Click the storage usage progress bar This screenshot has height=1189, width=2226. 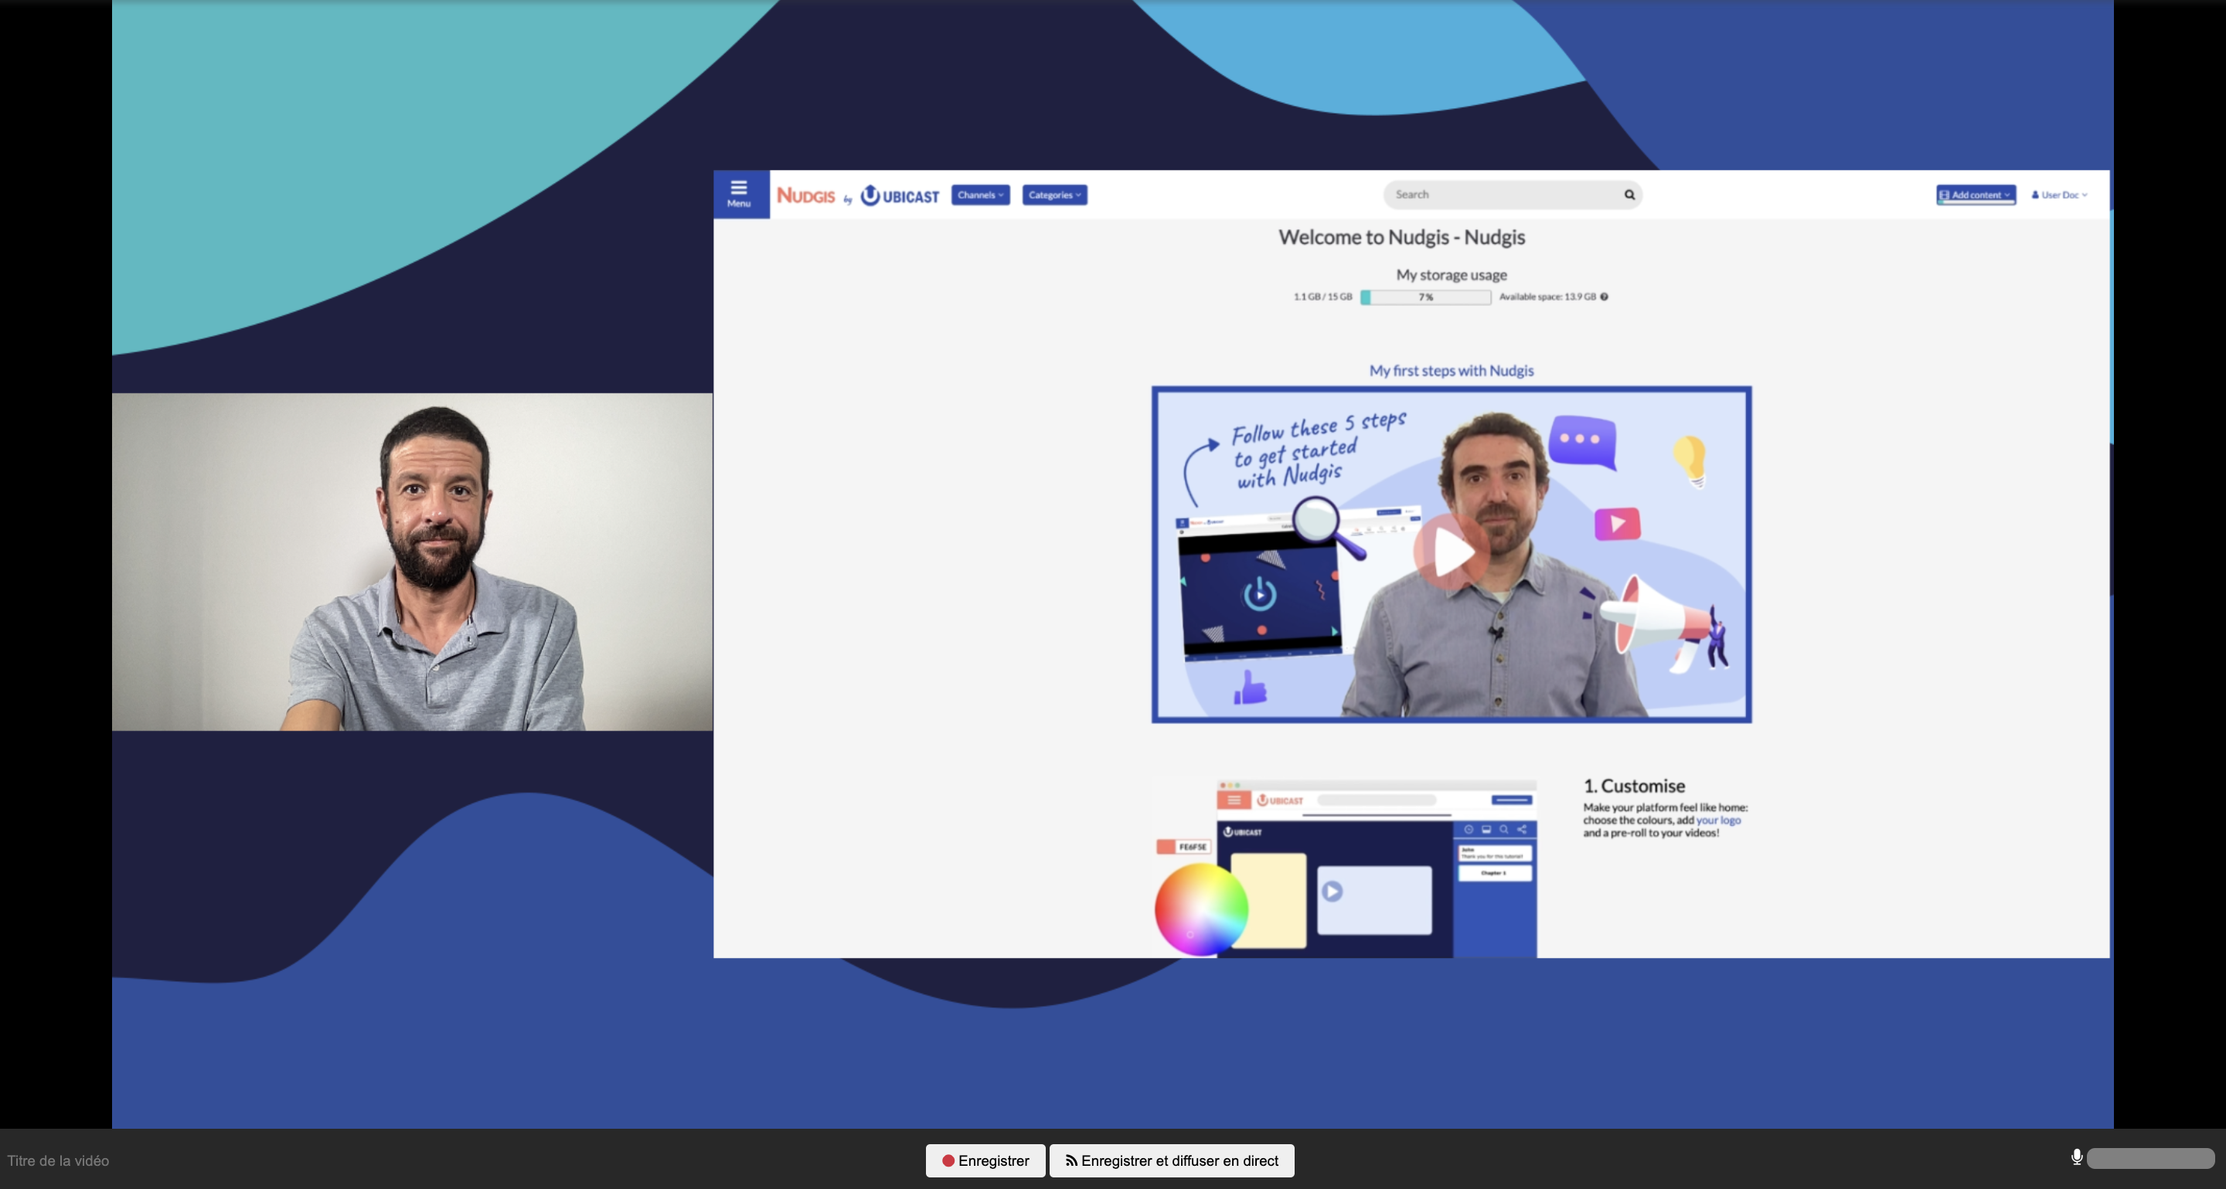pos(1425,297)
